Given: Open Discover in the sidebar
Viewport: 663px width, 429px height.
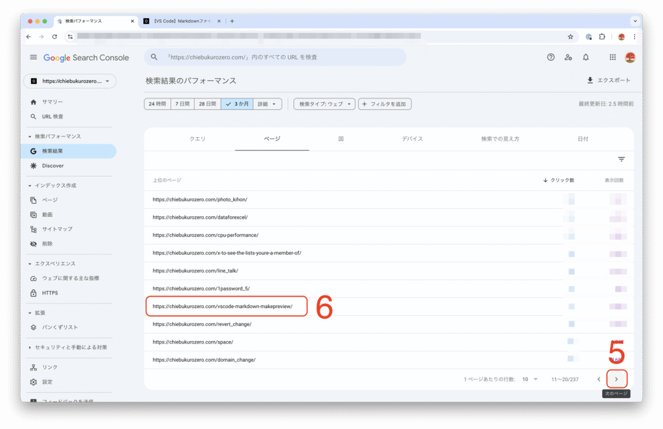Looking at the screenshot, I should tap(70, 166).
